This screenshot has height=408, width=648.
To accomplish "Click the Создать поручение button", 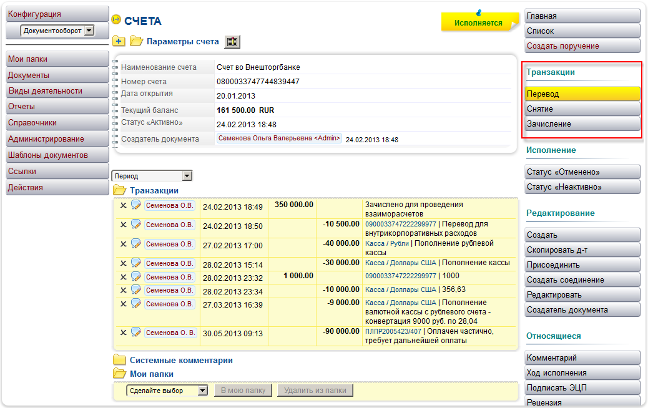I will coord(582,46).
